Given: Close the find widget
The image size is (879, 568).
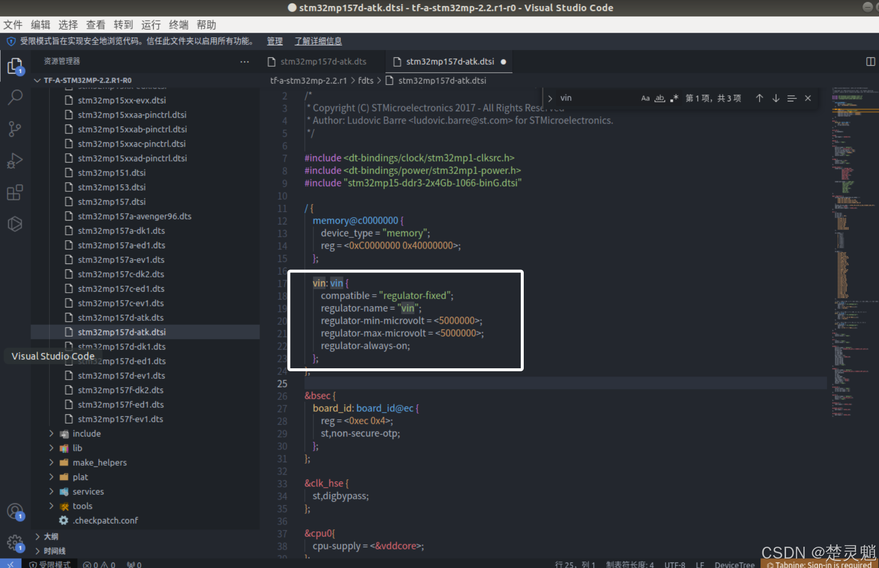Looking at the screenshot, I should 808,98.
